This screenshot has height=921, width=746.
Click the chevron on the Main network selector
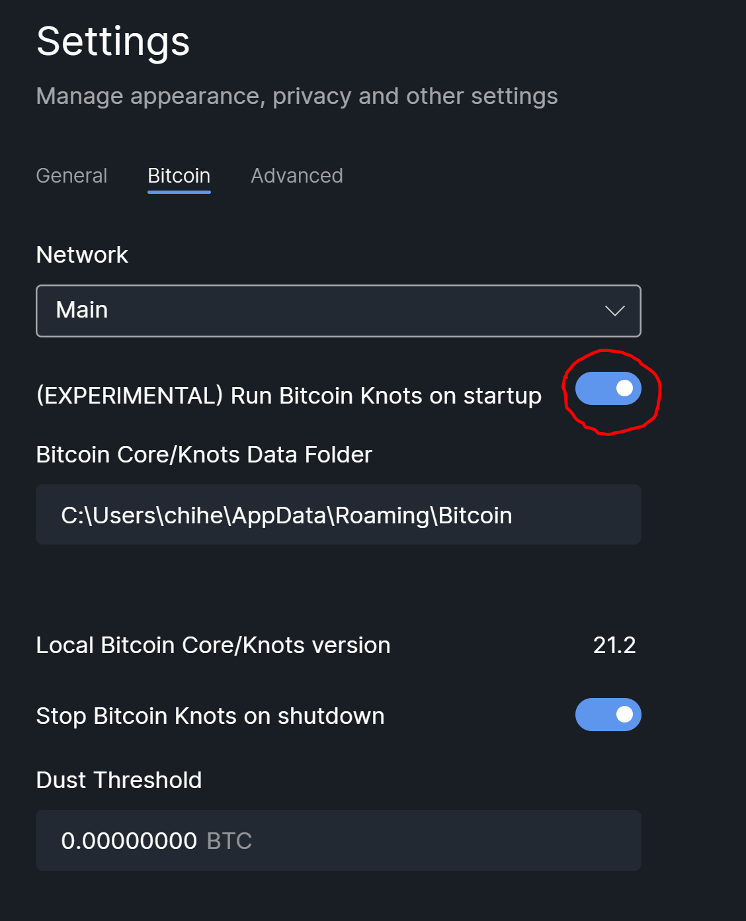pos(614,311)
